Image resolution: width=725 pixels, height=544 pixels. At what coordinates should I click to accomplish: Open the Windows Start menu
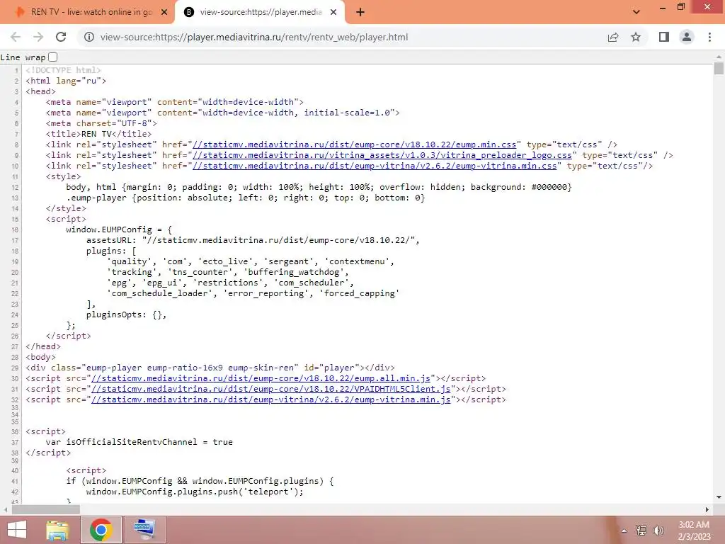click(17, 530)
